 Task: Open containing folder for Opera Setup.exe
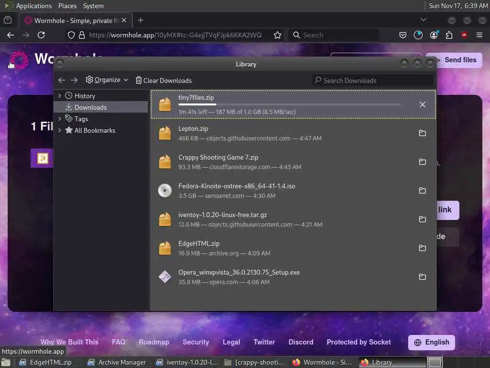click(422, 276)
